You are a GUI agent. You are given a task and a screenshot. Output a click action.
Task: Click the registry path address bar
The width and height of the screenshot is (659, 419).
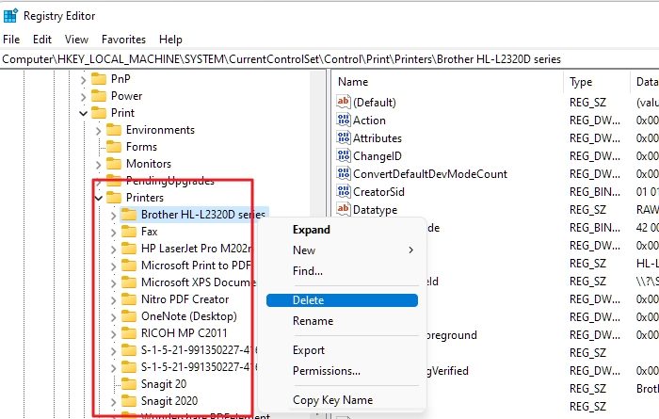[329, 59]
